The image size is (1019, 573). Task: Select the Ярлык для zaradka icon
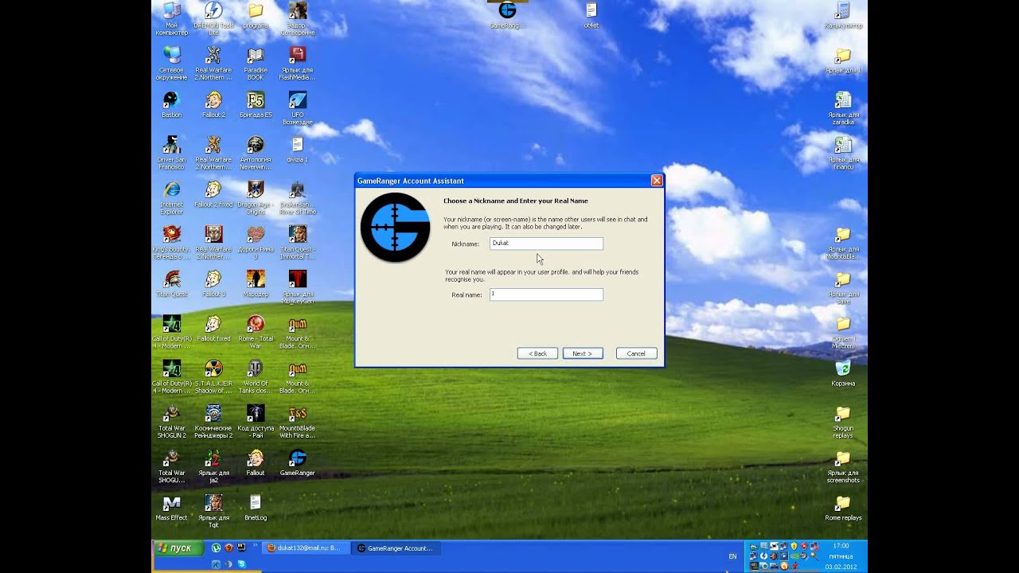843,108
